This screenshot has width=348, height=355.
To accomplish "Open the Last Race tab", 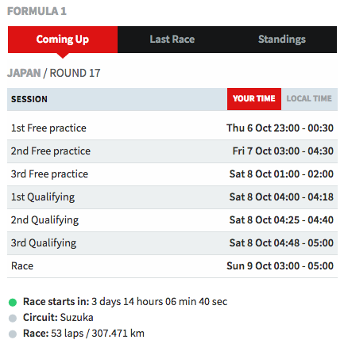I will point(172,40).
